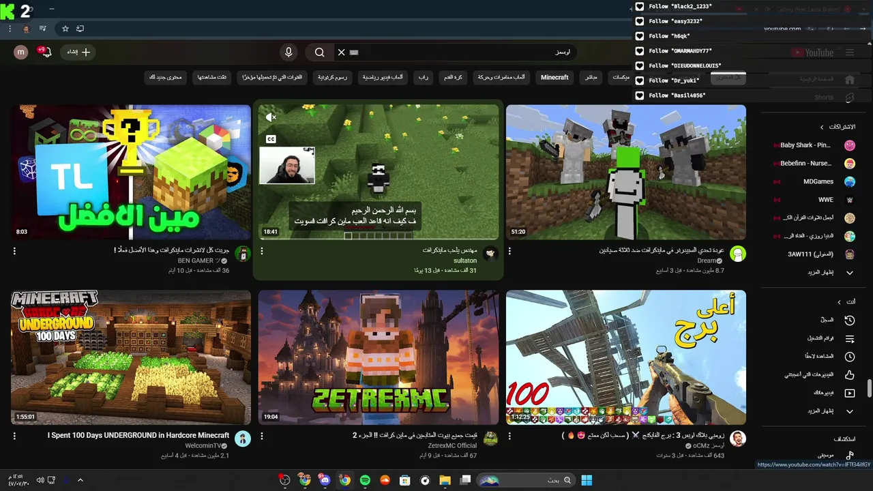Click the taskbar search box 'بحث'
The height and width of the screenshot is (491, 873).
click(x=525, y=480)
